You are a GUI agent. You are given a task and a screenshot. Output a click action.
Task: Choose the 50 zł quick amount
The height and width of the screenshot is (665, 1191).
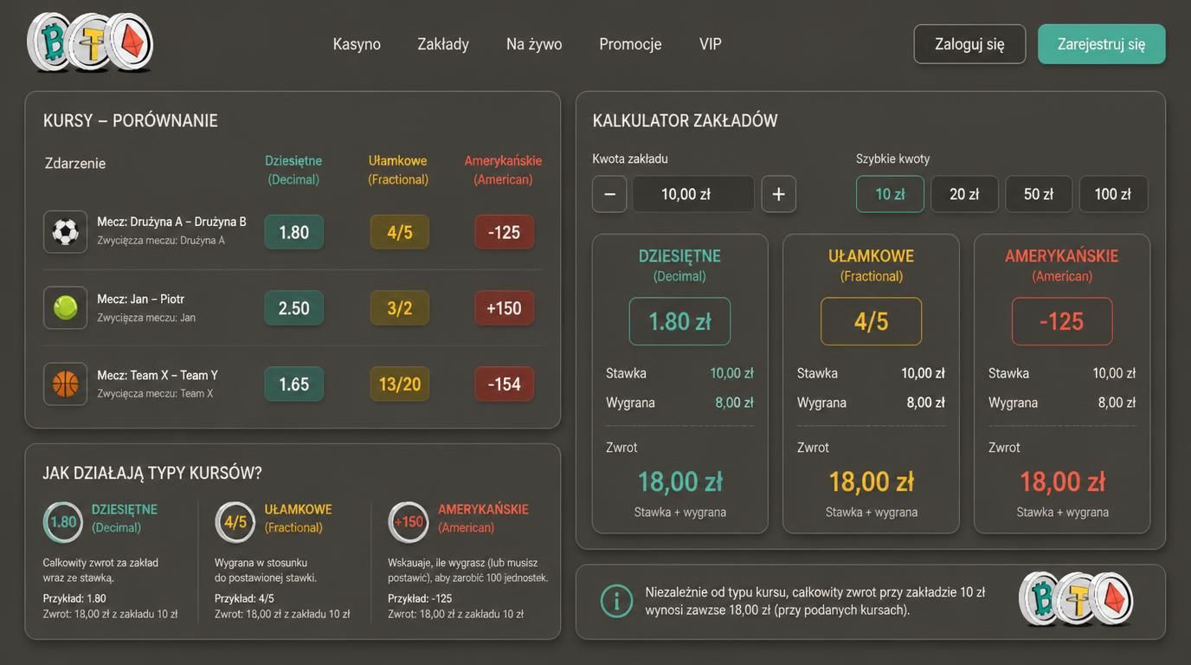coord(1039,194)
